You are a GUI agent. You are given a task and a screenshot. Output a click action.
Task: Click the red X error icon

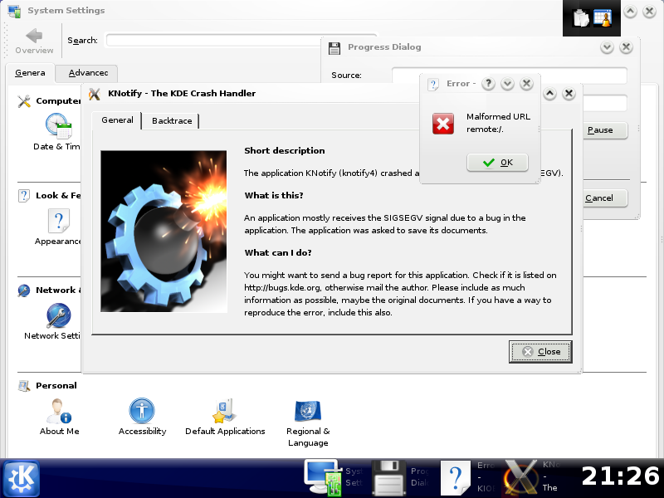[x=443, y=124]
